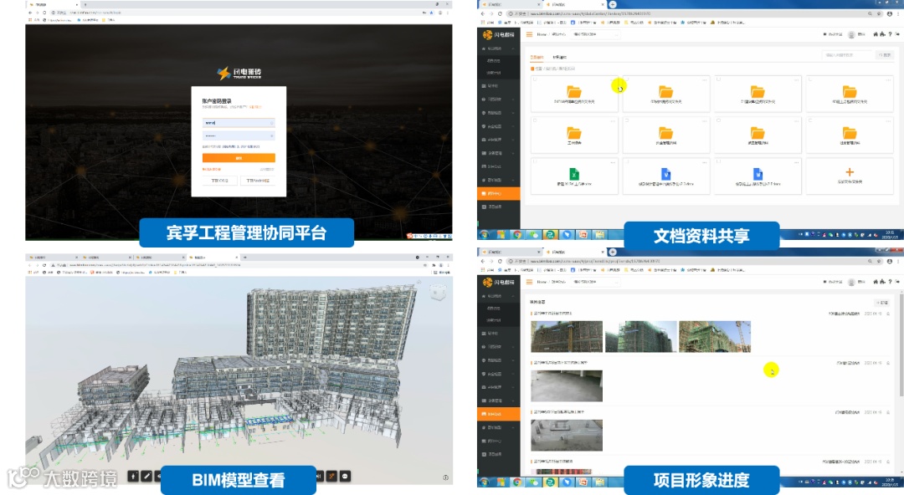This screenshot has height=495, width=904.
Task: Click user avatar in document window header
Action: tap(851, 34)
